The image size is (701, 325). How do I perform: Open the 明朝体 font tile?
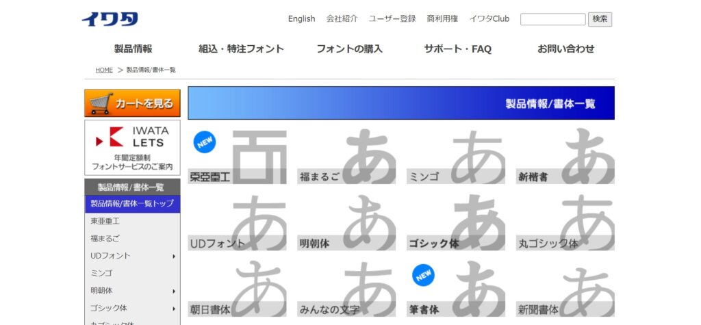[x=346, y=222]
